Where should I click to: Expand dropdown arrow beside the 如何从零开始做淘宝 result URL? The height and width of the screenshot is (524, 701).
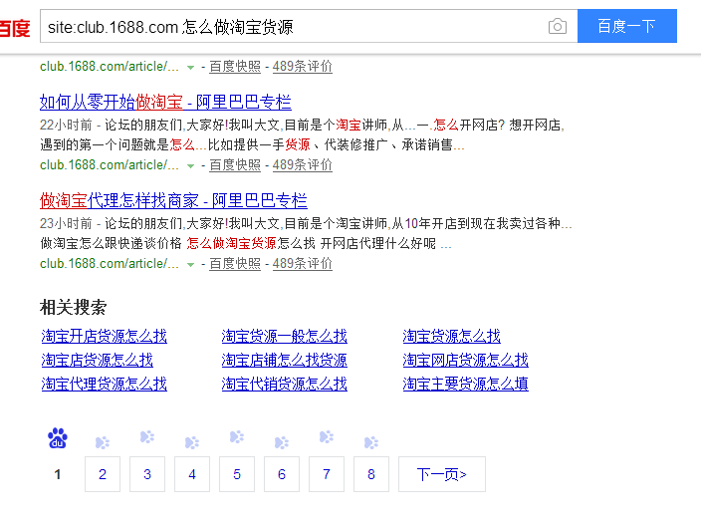190,165
